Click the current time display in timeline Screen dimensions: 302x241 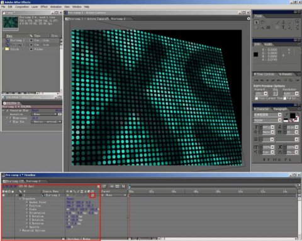[10, 186]
